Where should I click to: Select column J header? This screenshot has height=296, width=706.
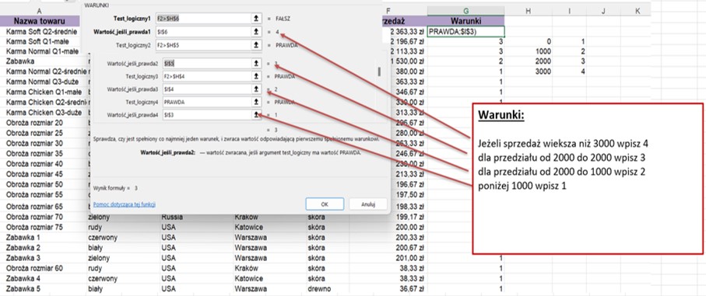click(x=603, y=11)
